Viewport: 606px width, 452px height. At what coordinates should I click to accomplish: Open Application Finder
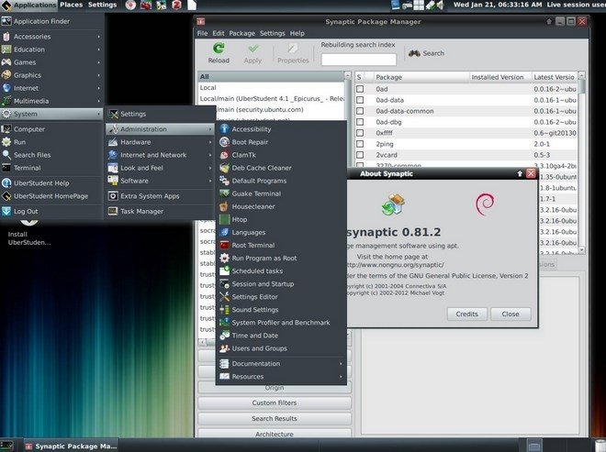click(x=51, y=21)
